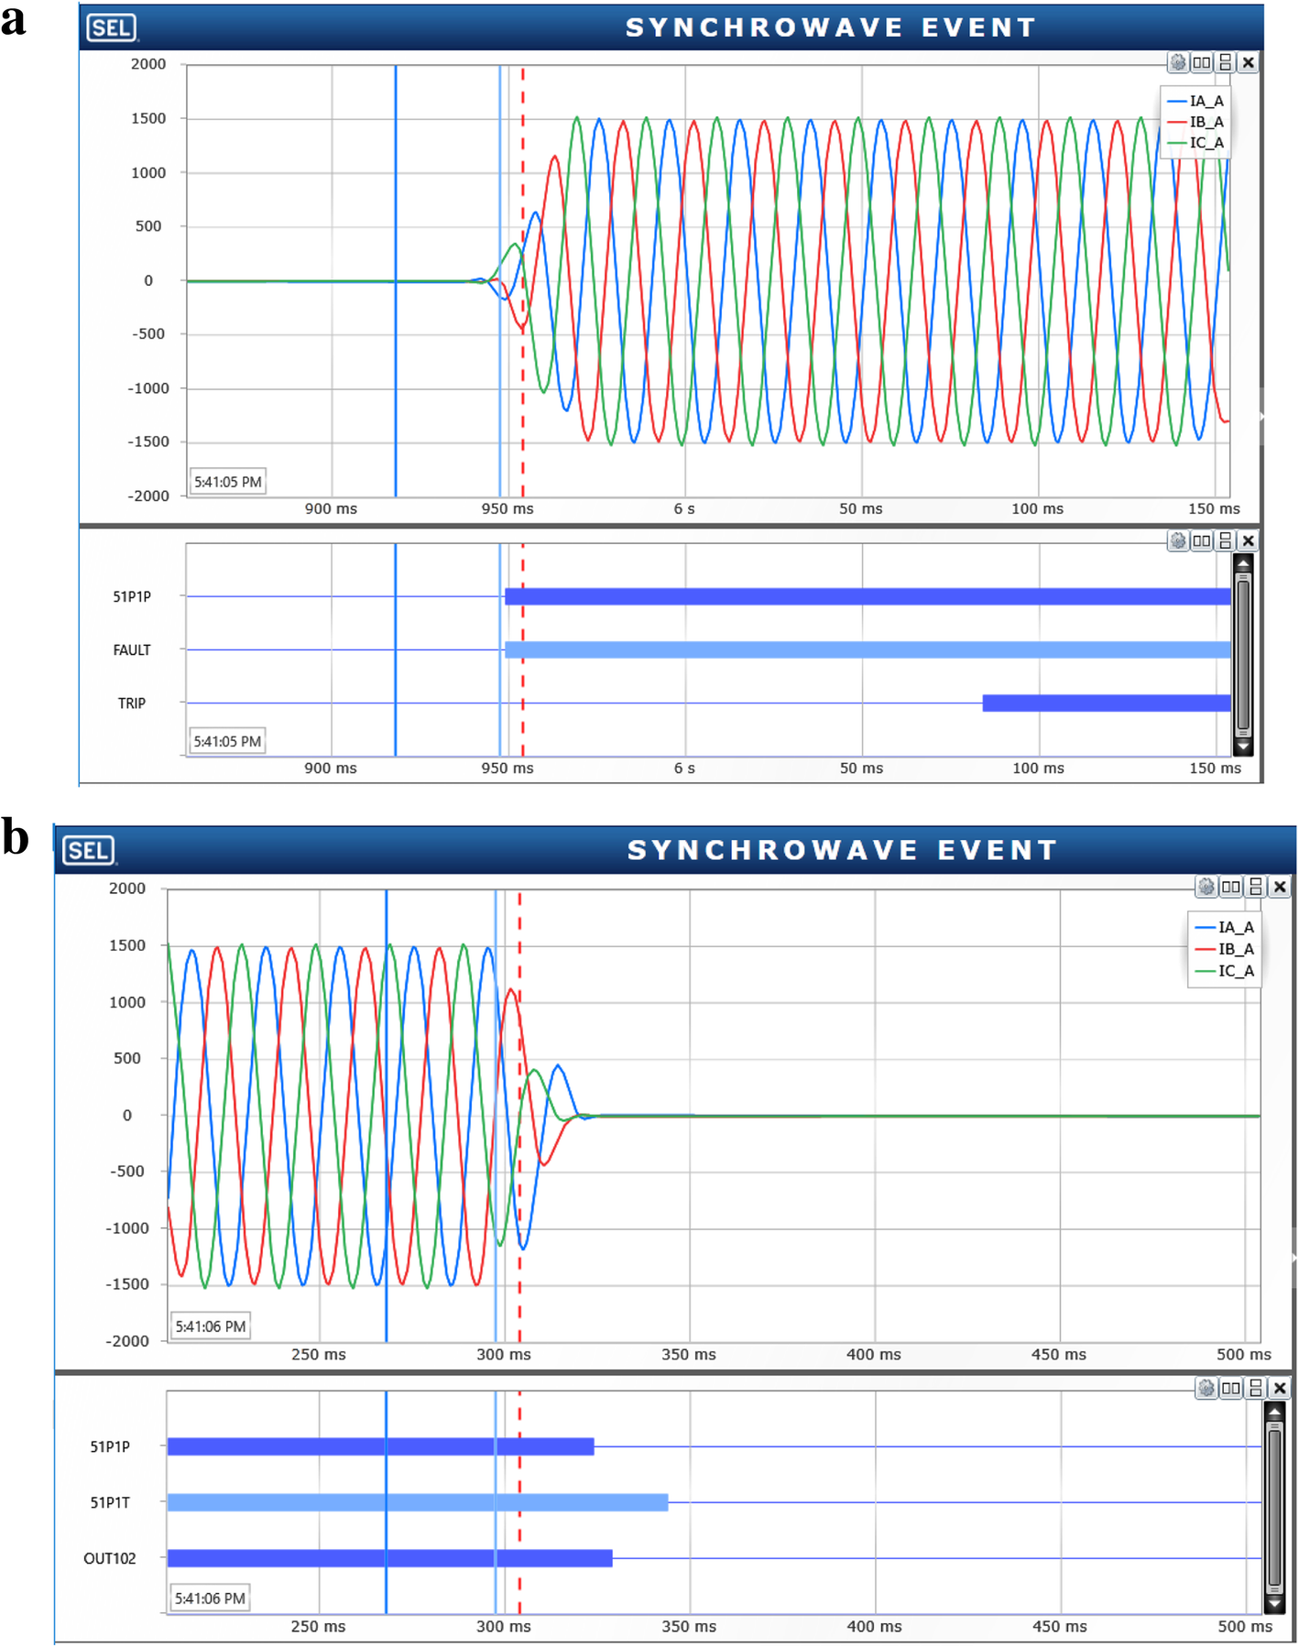Select IC_A legend entry in panel b
This screenshot has width=1299, height=1647.
pyautogui.click(x=1225, y=971)
